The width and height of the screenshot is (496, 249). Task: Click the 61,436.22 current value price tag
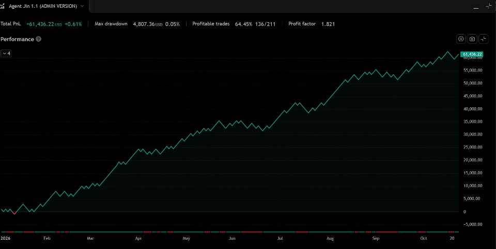(x=472, y=54)
